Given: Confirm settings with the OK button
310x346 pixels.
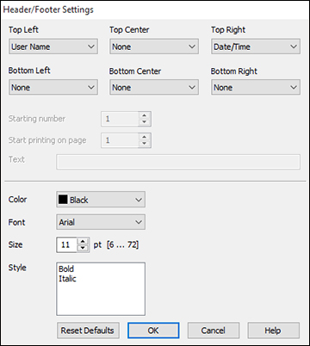Looking at the screenshot, I should click(153, 331).
